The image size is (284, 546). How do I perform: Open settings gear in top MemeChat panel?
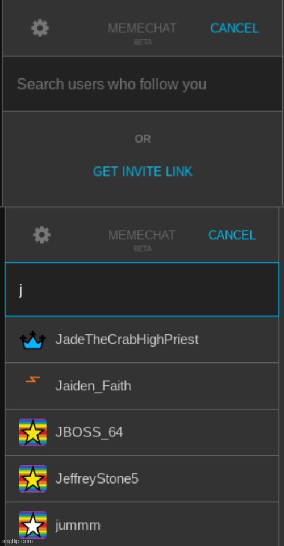[x=40, y=28]
